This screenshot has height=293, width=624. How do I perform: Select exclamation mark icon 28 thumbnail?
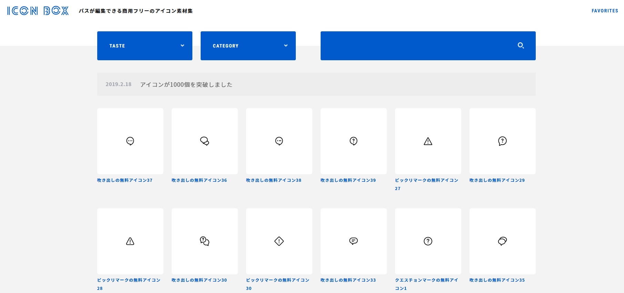[130, 241]
